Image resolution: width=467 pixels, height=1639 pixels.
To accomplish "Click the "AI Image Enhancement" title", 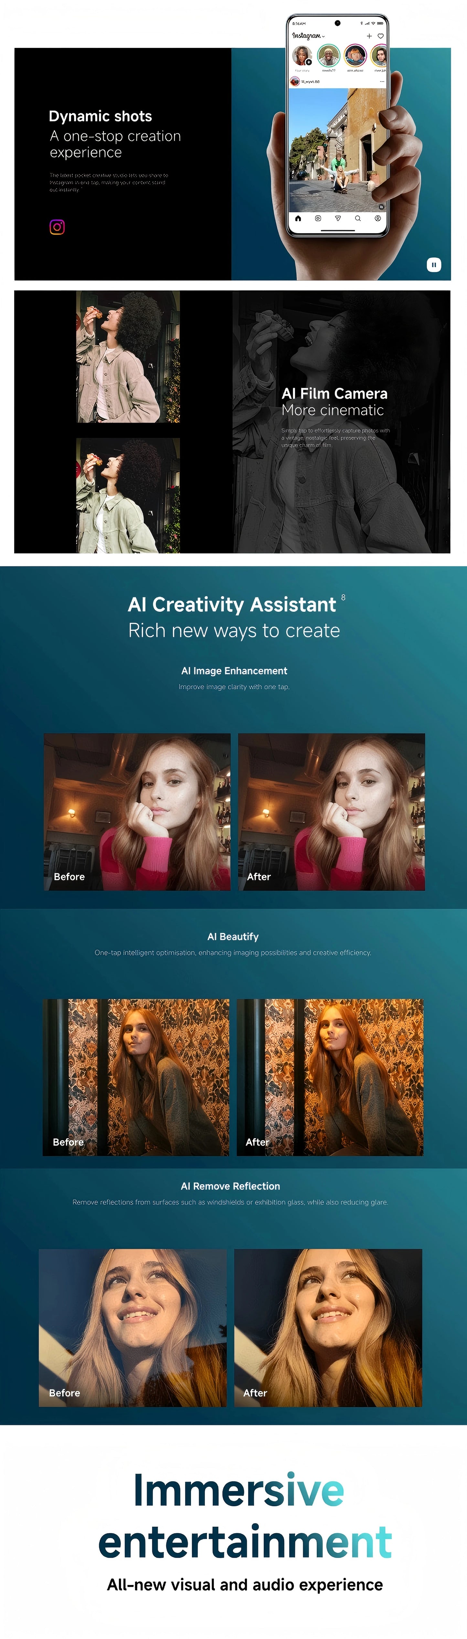I will [234, 671].
